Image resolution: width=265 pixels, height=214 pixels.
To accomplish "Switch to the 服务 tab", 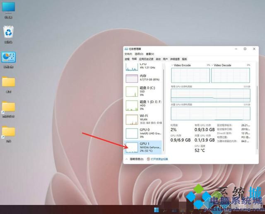I will [184, 59].
